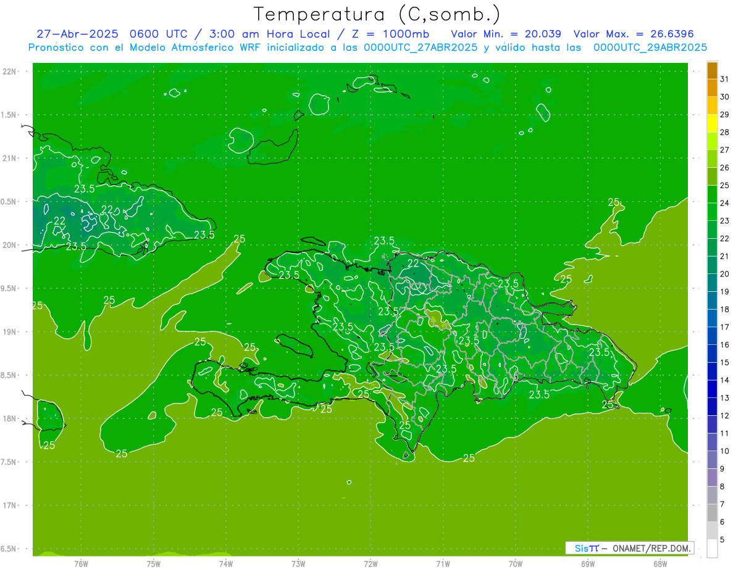Click the legend value "21"
The width and height of the screenshot is (741, 572).
coord(724,256)
